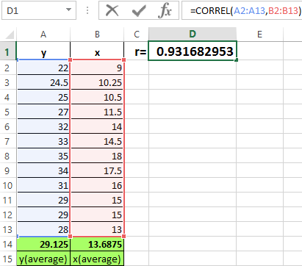Select row 13 header
Image resolution: width=302 pixels, height=266 pixels.
click(x=8, y=229)
